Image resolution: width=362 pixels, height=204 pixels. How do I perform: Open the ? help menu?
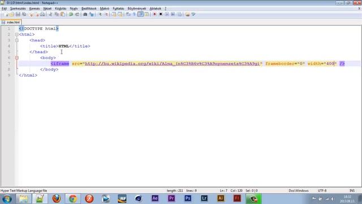[165, 8]
